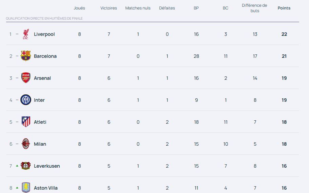Click Aston Villa's goals scored value 11

(x=196, y=188)
